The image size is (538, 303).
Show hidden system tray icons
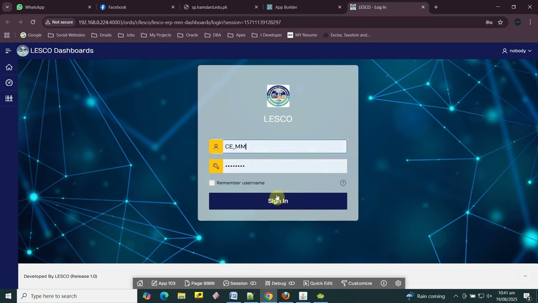click(x=456, y=296)
